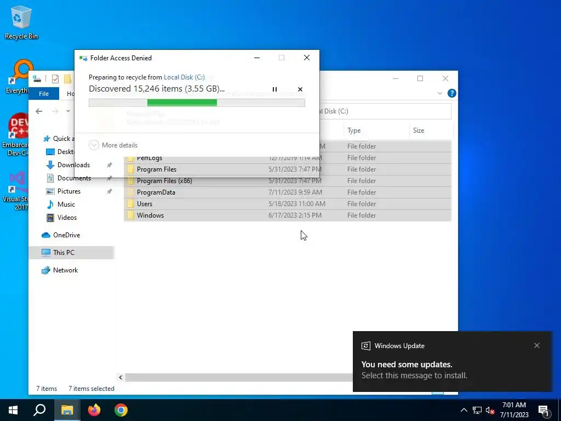
Task: Sort by the Type column
Action: tap(377, 130)
